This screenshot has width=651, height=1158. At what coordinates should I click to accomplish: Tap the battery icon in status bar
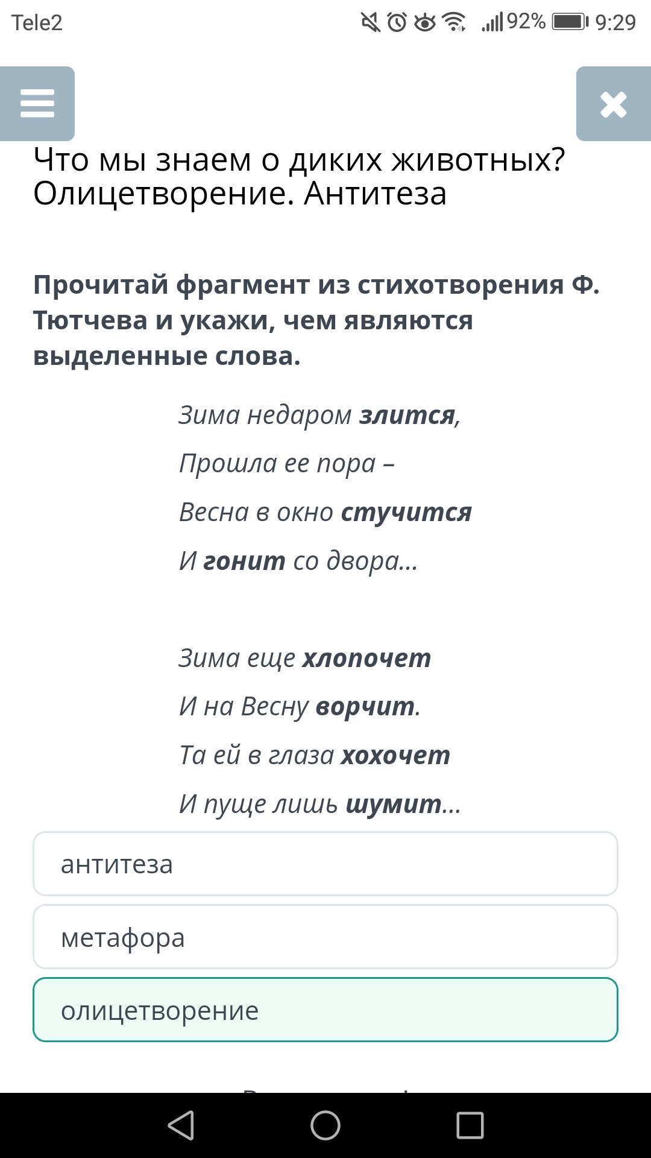click(570, 22)
